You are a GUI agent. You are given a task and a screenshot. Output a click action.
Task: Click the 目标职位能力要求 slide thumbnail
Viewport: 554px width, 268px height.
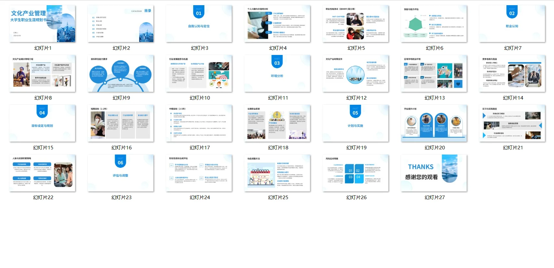[121, 73]
